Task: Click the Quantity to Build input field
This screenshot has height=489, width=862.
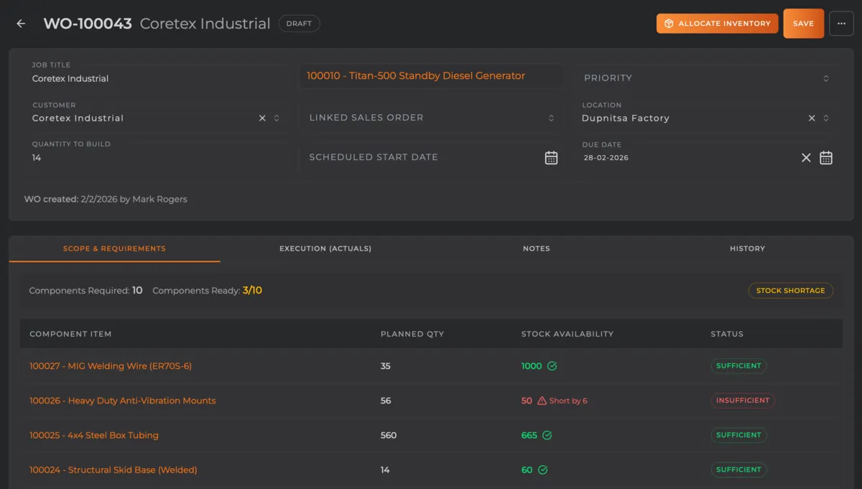Action: tap(108, 157)
